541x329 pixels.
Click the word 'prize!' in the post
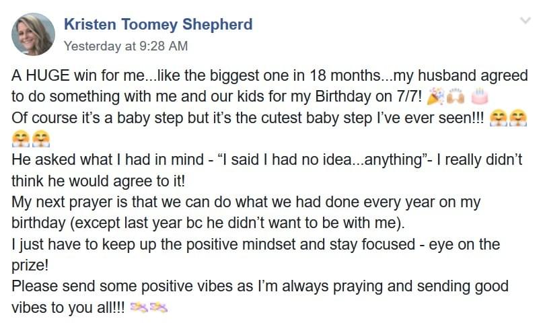tap(30, 265)
